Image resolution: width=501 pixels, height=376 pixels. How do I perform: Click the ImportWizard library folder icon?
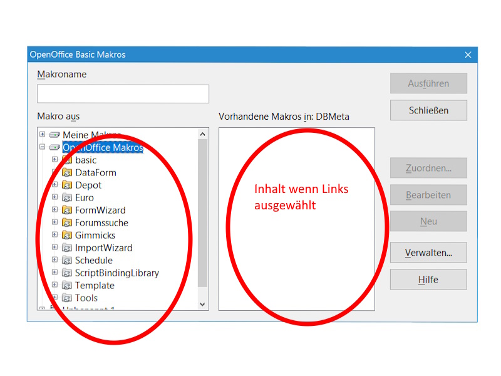(67, 248)
